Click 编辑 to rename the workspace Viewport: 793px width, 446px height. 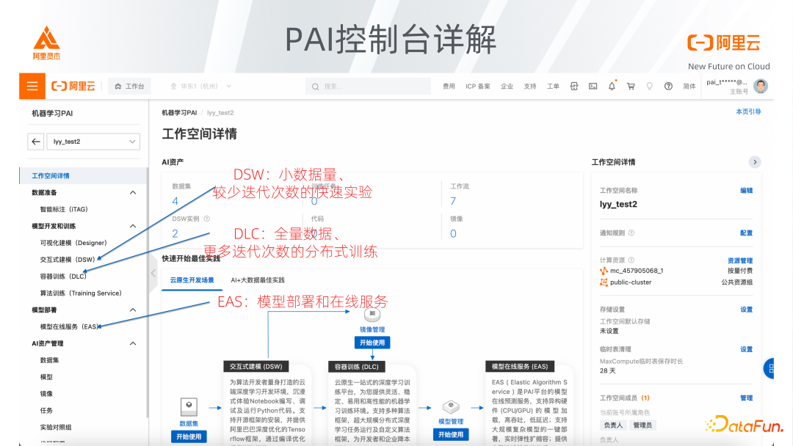[x=747, y=189]
